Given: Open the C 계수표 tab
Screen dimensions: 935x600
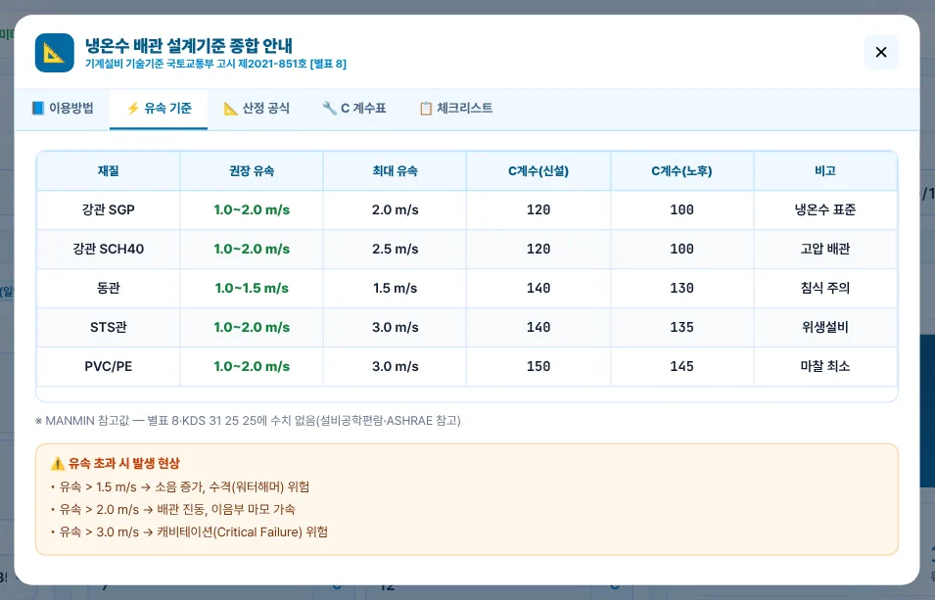Looking at the screenshot, I should (354, 109).
